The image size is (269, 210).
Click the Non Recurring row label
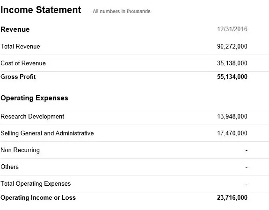[20, 150]
